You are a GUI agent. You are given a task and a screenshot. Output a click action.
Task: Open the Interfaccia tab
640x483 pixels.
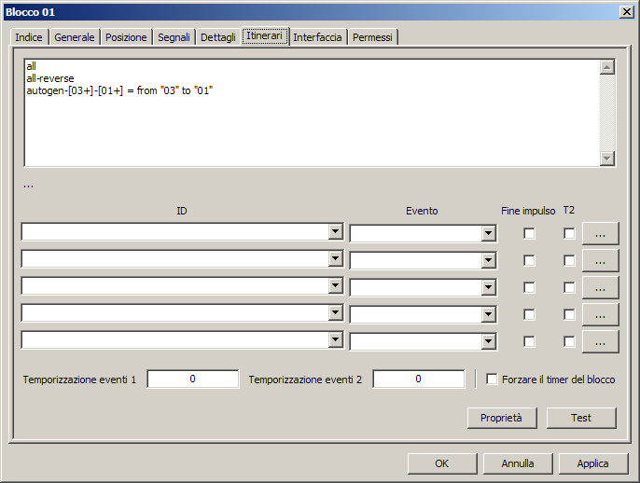point(317,37)
